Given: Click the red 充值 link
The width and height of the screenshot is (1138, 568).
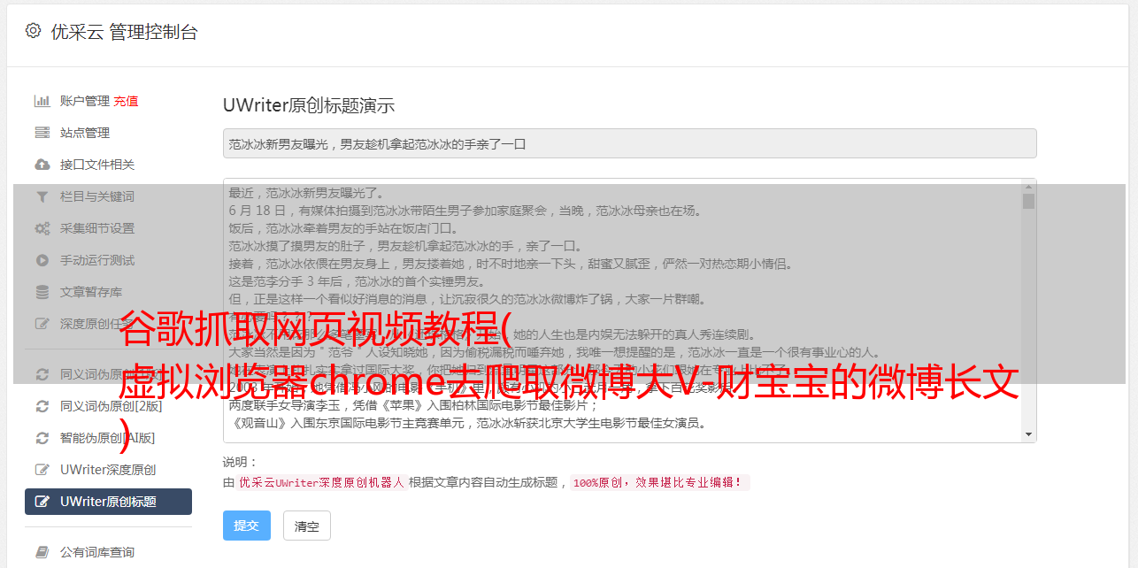Looking at the screenshot, I should (x=126, y=101).
